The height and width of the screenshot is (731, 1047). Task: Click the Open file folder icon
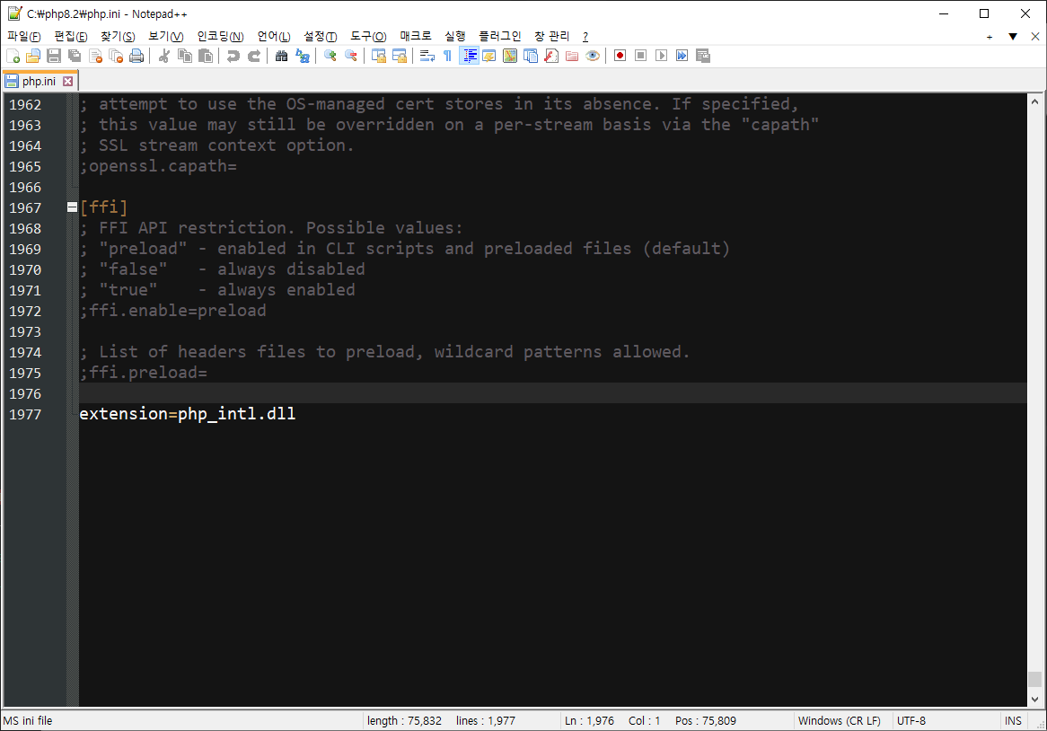33,56
